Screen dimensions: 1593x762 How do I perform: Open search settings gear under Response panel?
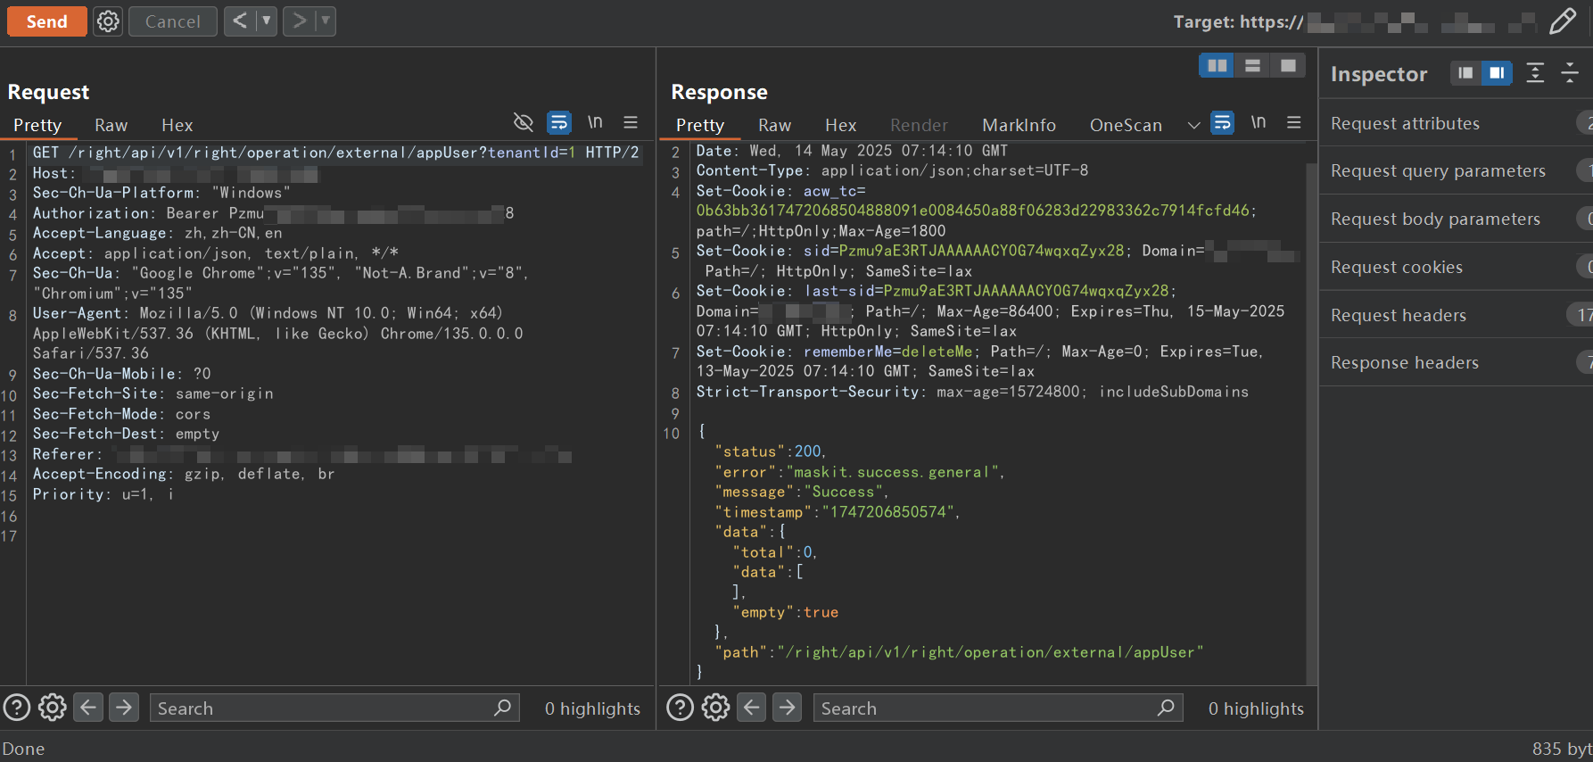click(x=715, y=708)
